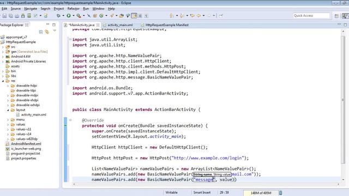
Task: Click the Save icon in toolbar
Action: (x=4, y=16)
